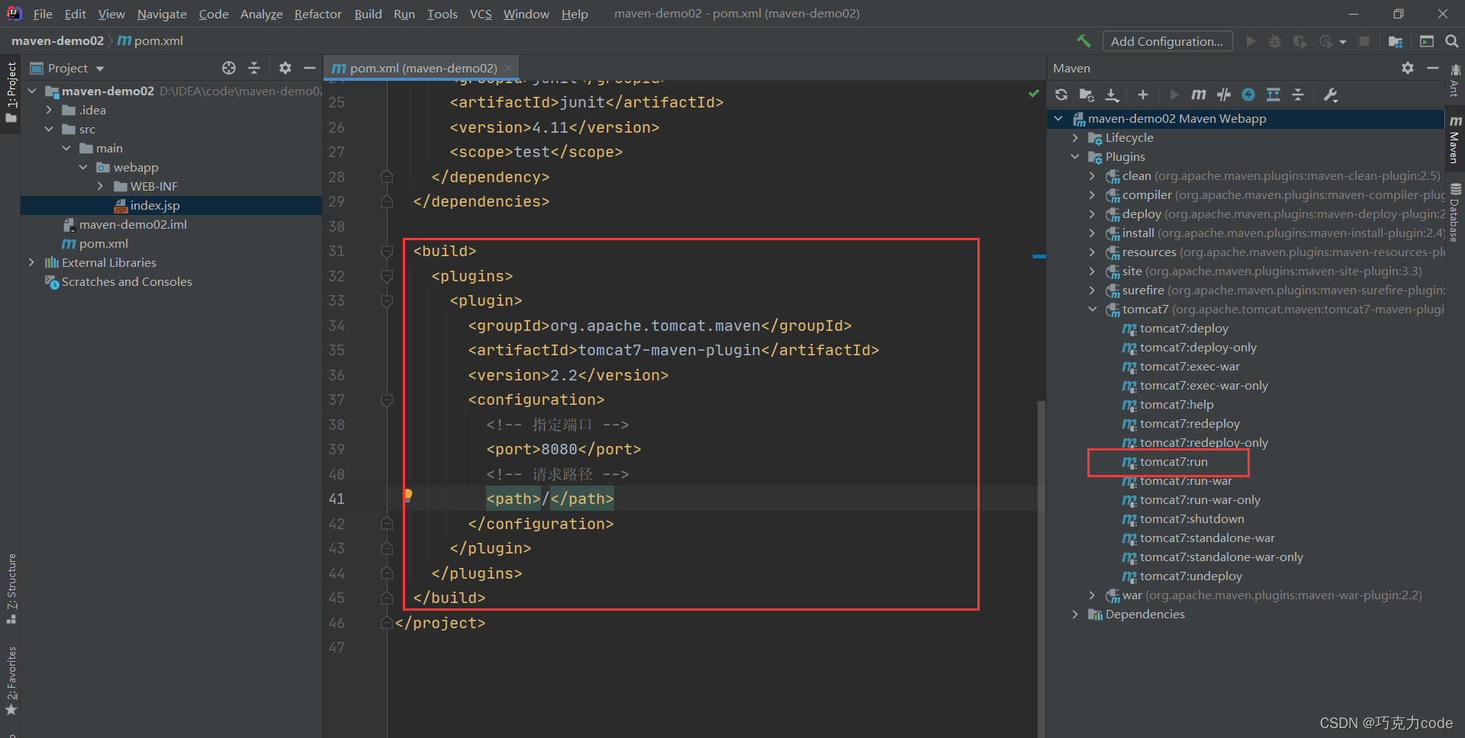
Task: Toggle Database side tool window tab
Action: [x=1455, y=212]
